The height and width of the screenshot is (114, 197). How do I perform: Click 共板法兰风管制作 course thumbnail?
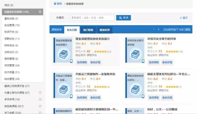tap(63, 85)
